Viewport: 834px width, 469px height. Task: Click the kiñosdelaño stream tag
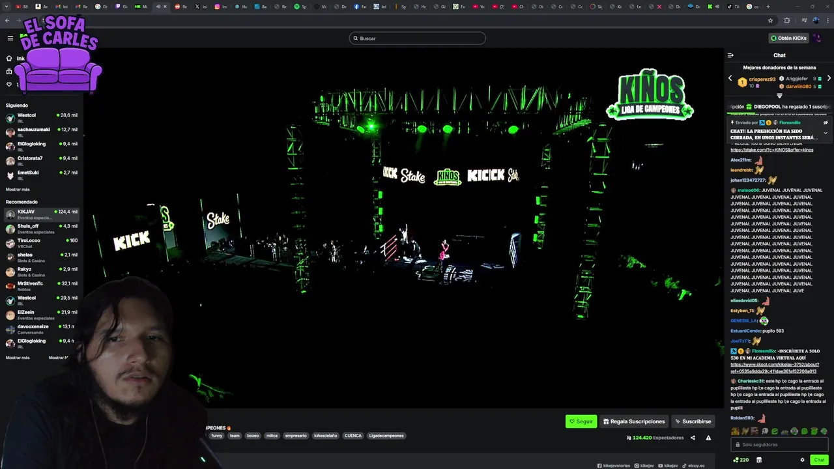click(326, 436)
